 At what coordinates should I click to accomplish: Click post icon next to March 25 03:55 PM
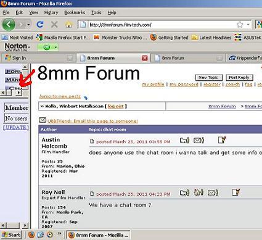click(x=92, y=141)
